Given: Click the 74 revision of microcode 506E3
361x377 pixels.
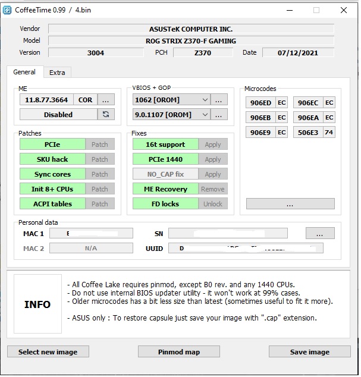Looking at the screenshot, I should [x=329, y=133].
